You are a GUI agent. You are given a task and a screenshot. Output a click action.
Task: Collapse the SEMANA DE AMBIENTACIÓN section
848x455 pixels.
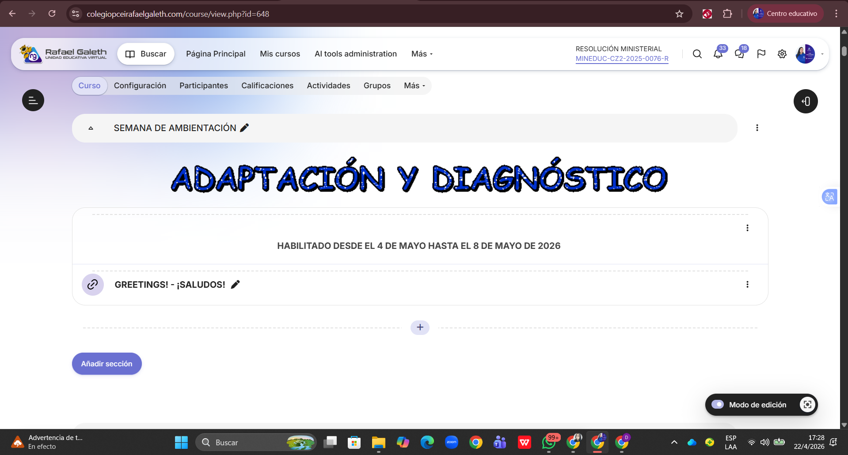[x=91, y=128]
